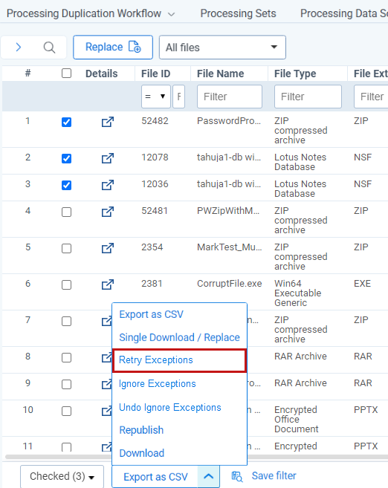Open details icon in row 10
The width and height of the screenshot is (388, 488).
coord(106,411)
